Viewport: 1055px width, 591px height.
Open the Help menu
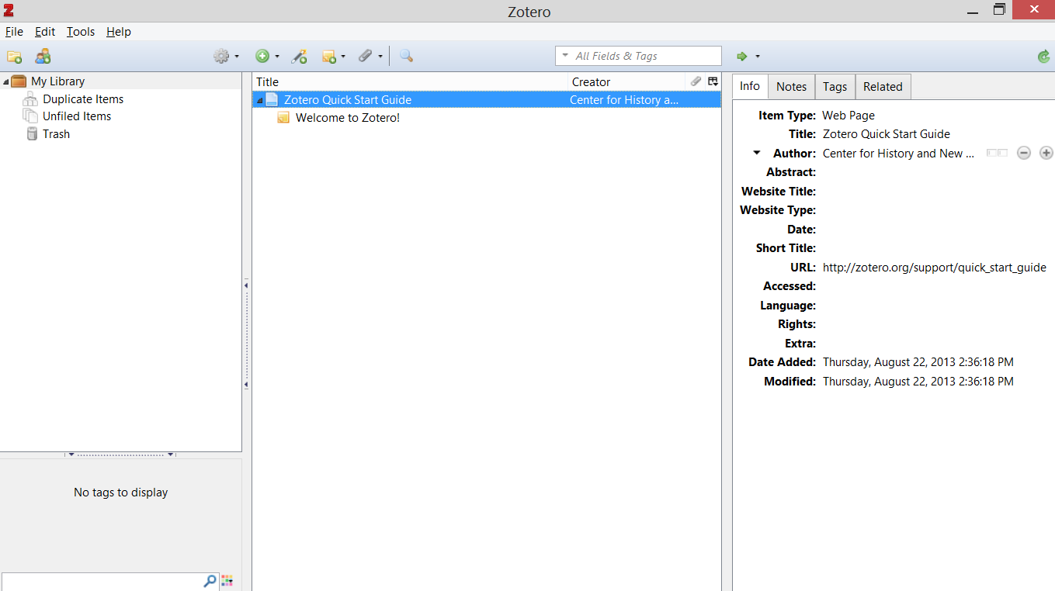(119, 32)
